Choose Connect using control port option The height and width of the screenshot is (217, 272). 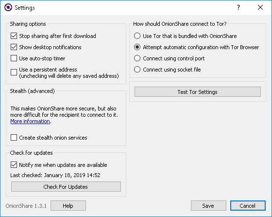click(137, 58)
